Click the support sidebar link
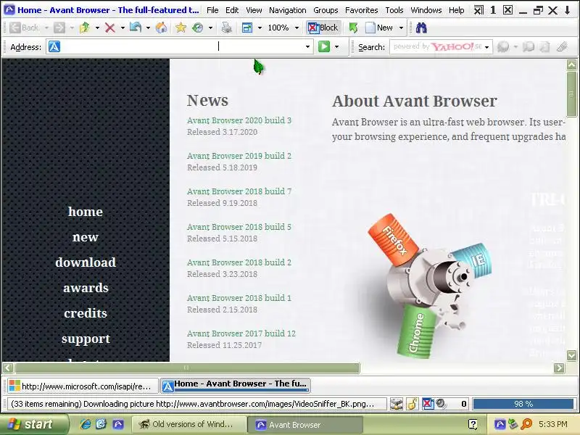This screenshot has height=435, width=580. (86, 339)
